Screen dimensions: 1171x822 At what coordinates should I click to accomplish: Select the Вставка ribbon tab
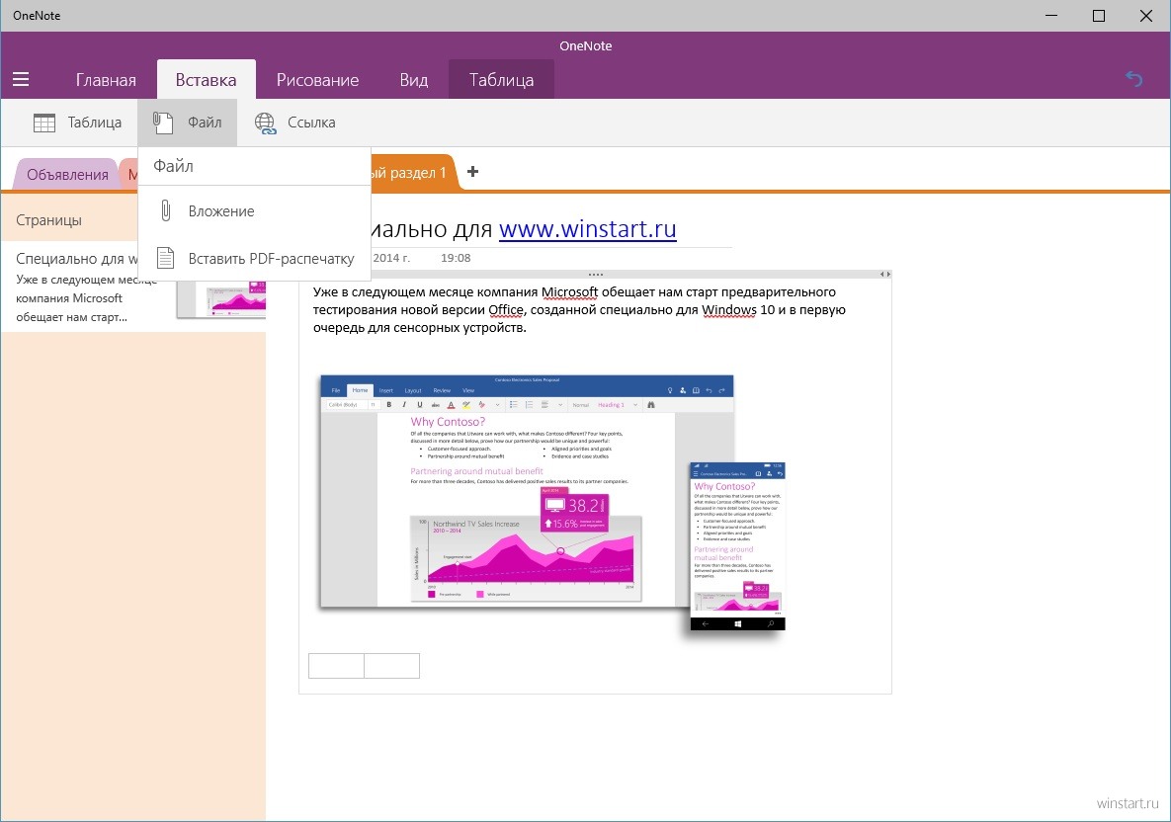click(207, 80)
